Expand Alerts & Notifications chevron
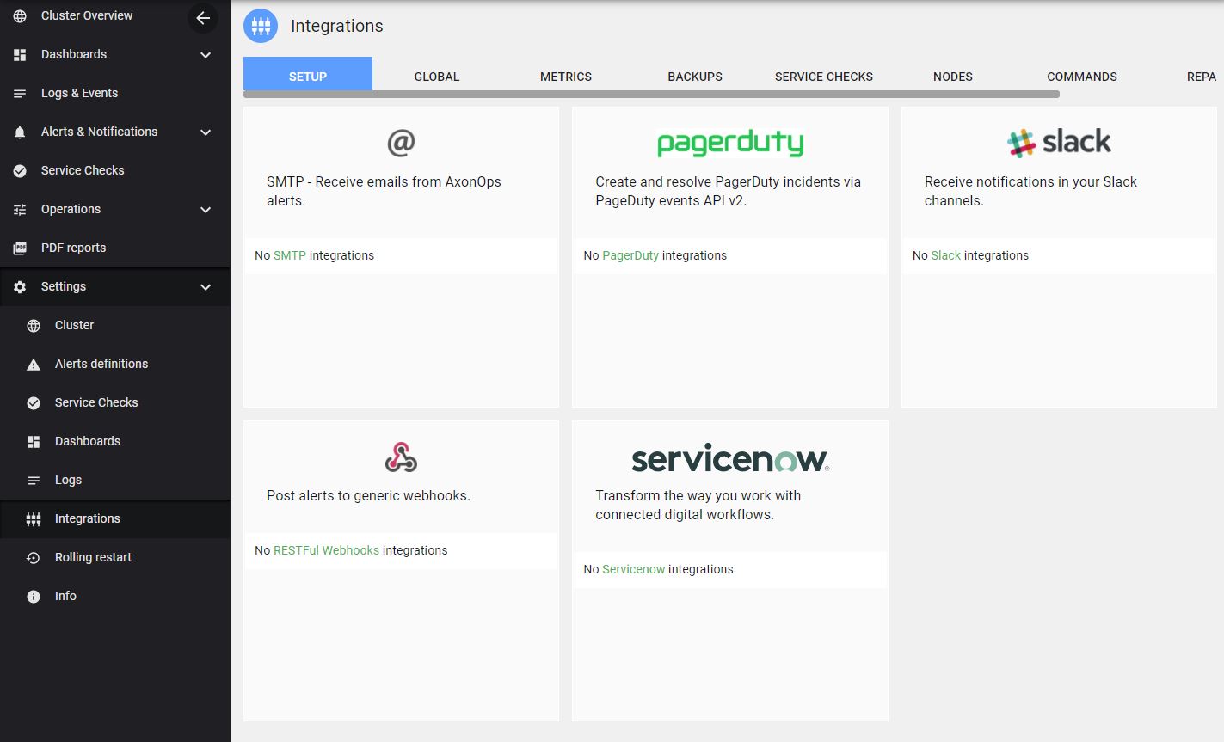This screenshot has width=1224, height=742. [x=206, y=132]
